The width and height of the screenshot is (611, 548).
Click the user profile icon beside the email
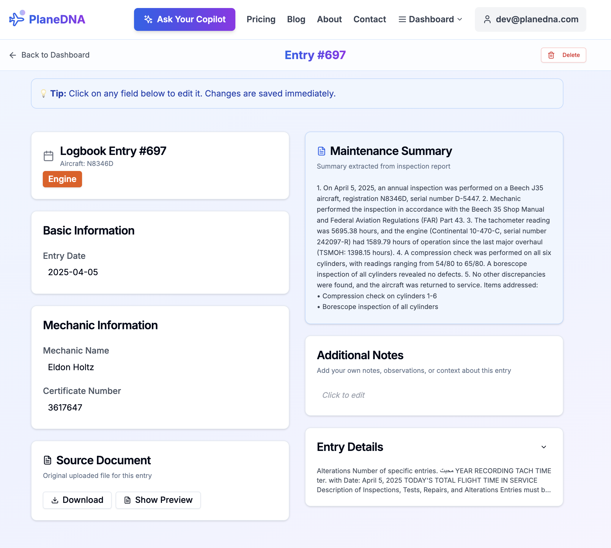(x=487, y=19)
